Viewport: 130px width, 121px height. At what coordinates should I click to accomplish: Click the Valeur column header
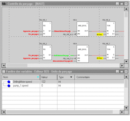coord(49,77)
